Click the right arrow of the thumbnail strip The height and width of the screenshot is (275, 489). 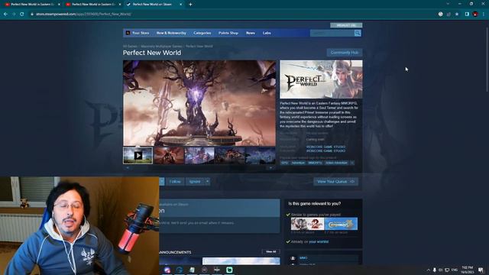[x=271, y=168]
